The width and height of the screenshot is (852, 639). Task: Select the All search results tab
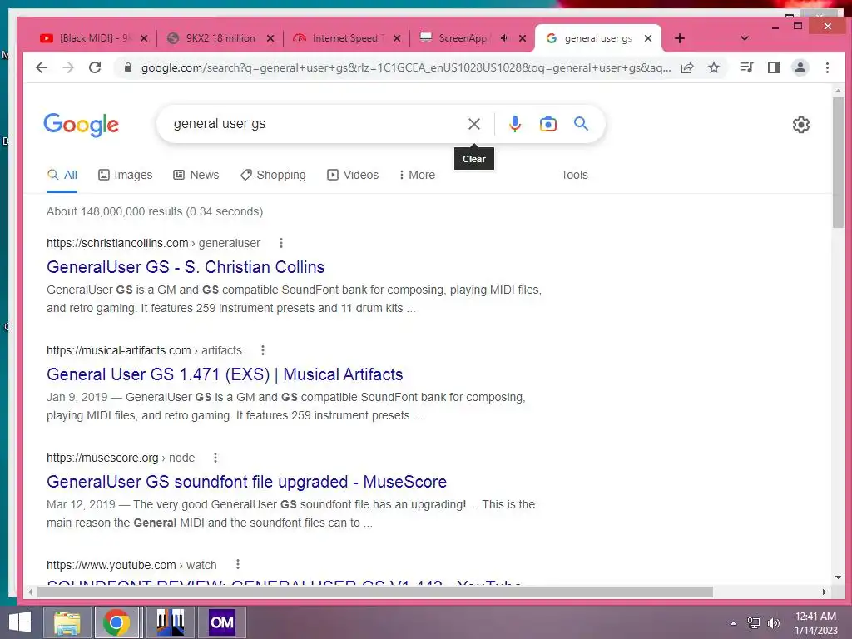click(62, 175)
